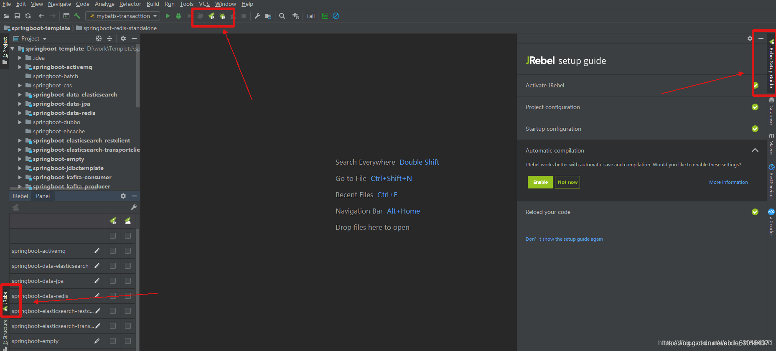Open the Refactor menu
Screen dimensions: 776x351
(x=130, y=4)
